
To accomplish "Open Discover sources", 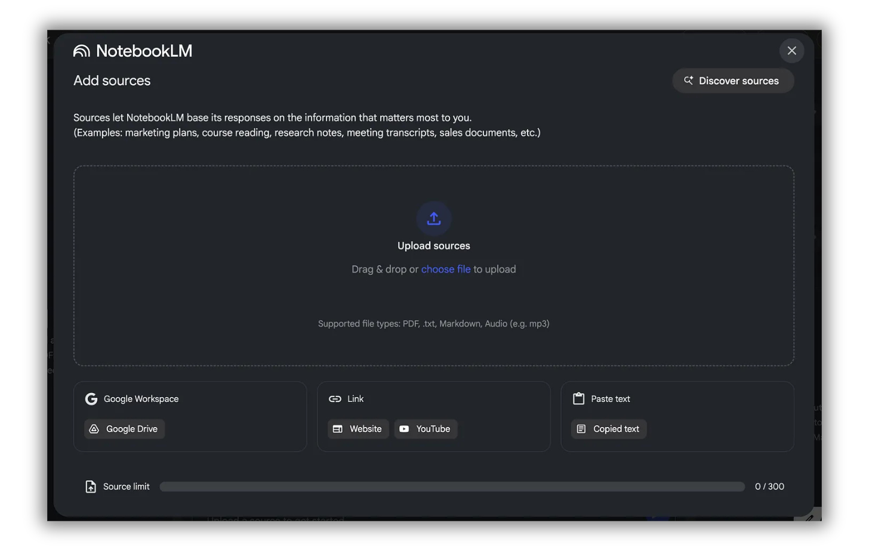I will click(732, 81).
